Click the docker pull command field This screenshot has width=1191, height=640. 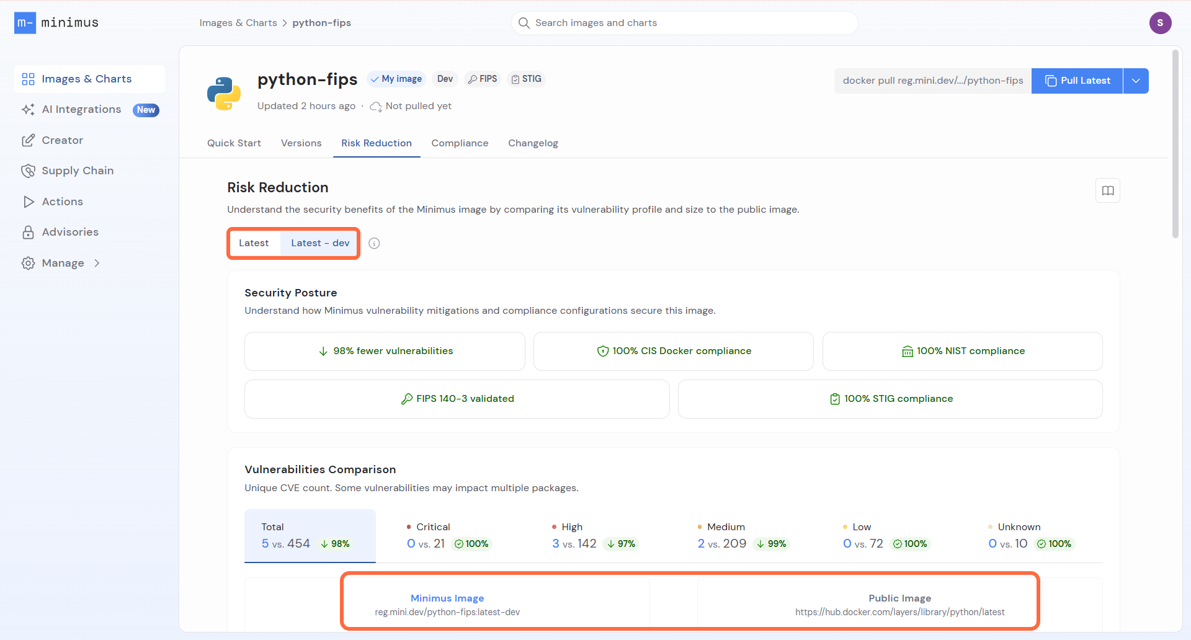click(933, 81)
